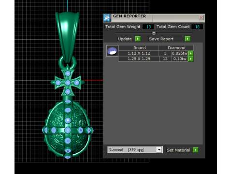Click the GEM REPORTER title bar text
Image resolution: width=232 pixels, height=174 pixels.
point(130,16)
